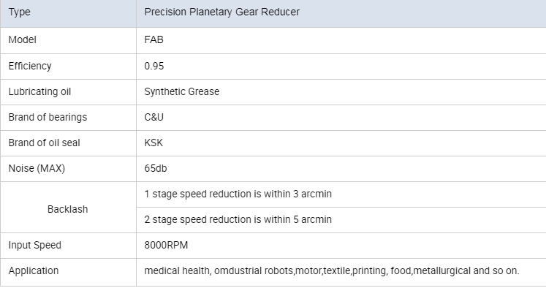Viewport: 546px width, 288px height.
Task: Click the 0.95 efficiency value
Action: point(154,66)
